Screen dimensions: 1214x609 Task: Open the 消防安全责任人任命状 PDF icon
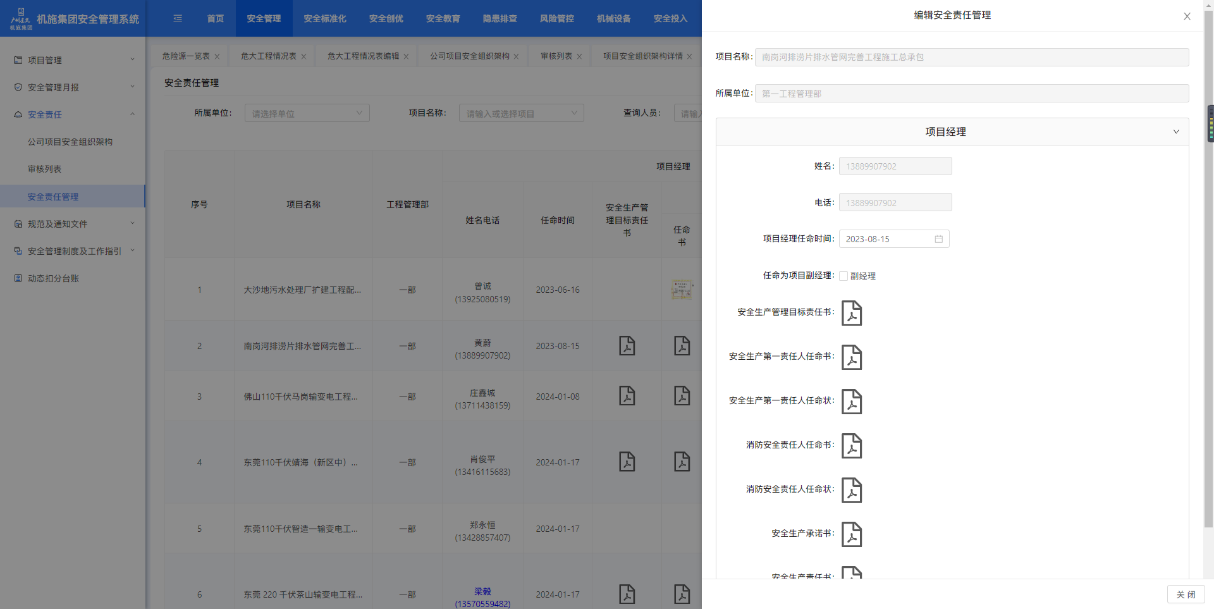[851, 490]
